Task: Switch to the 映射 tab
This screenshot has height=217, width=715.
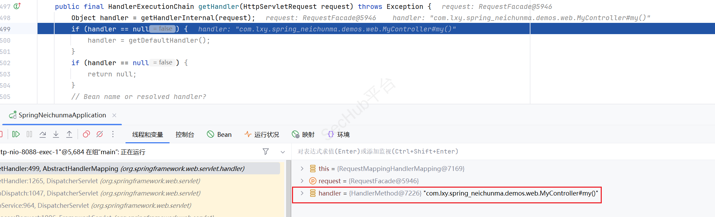Action: coord(303,135)
